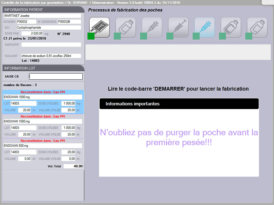Focus the SAISIE CB barcode input
Screen dimensions: 274x205
pos(56,76)
